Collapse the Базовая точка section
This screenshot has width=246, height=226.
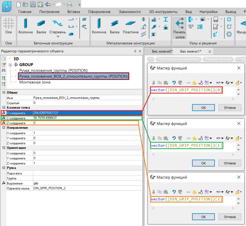tap(4, 108)
